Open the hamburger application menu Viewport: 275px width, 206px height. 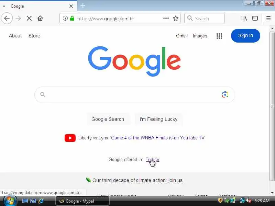tap(268, 18)
